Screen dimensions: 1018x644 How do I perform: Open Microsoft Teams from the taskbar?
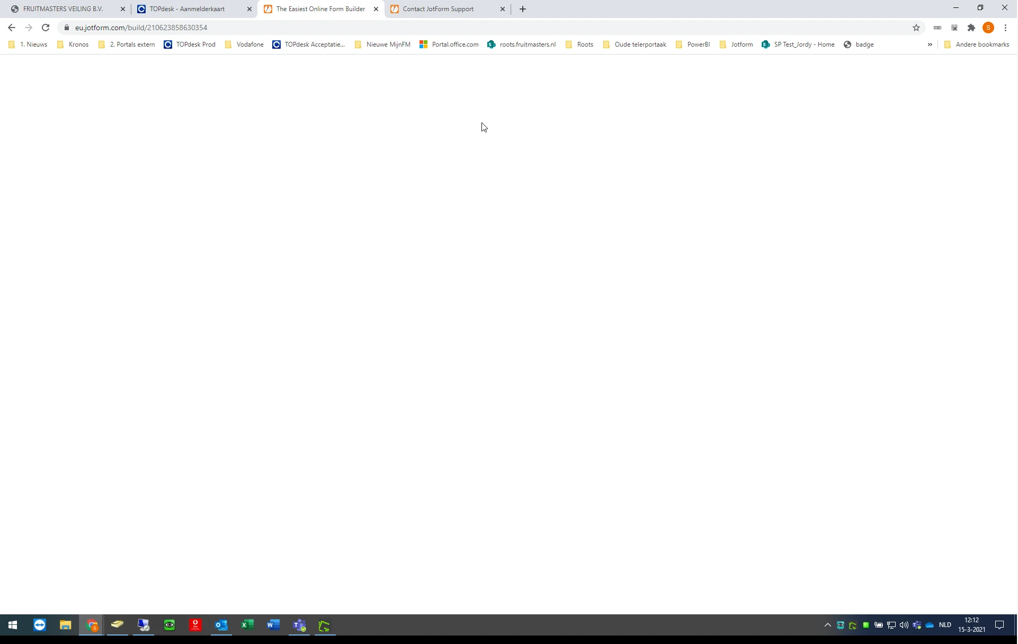299,626
